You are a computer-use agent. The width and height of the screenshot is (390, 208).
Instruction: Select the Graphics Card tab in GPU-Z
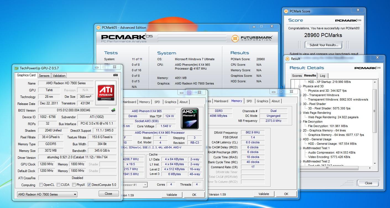click(26, 75)
